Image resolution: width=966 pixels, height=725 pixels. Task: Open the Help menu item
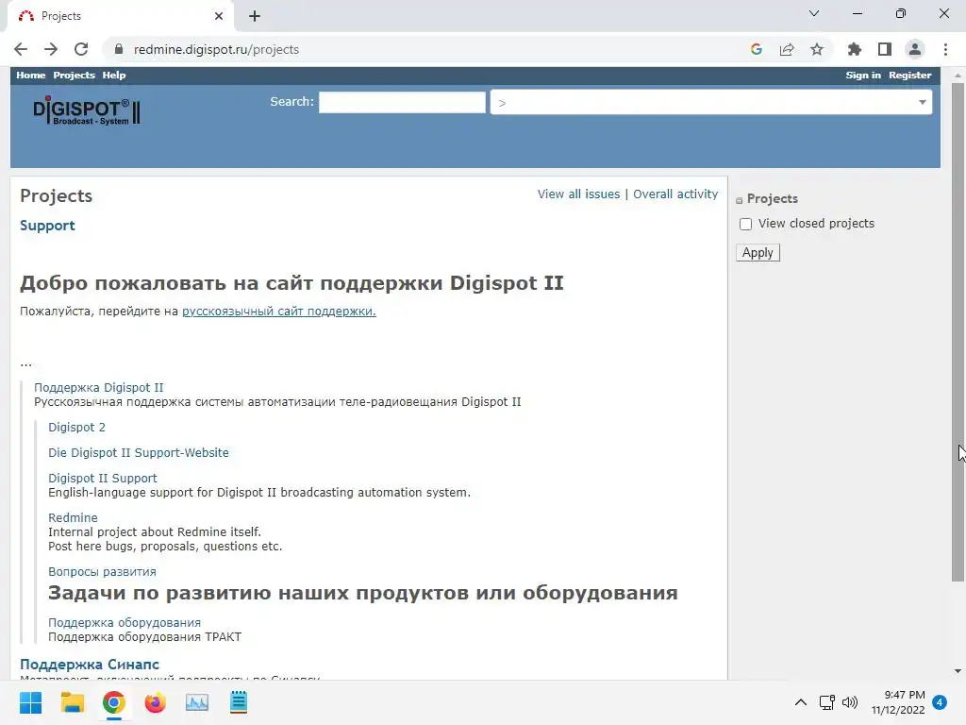114,76
